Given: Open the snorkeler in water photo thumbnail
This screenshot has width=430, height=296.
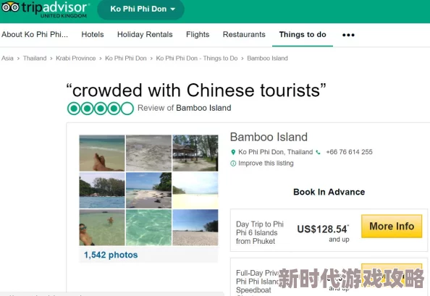Looking at the screenshot, I should pyautogui.click(x=102, y=227).
